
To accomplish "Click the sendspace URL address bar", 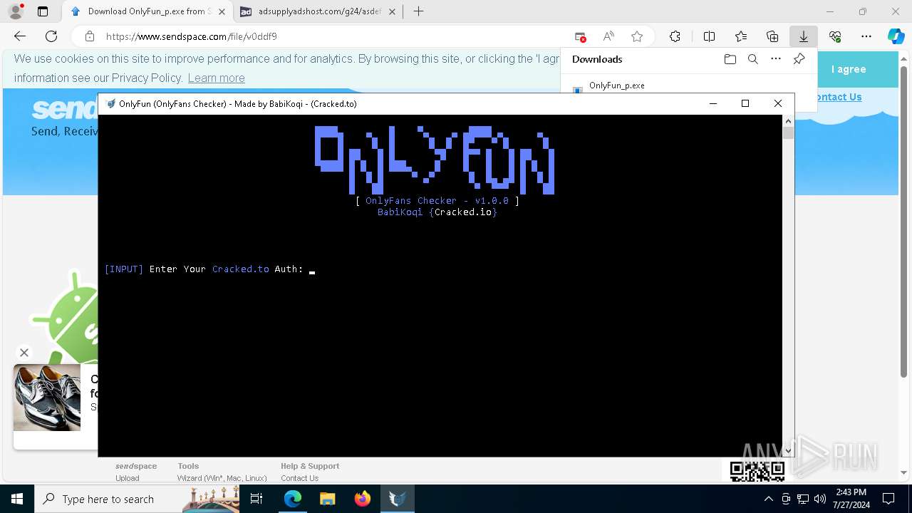I will pyautogui.click(x=328, y=36).
